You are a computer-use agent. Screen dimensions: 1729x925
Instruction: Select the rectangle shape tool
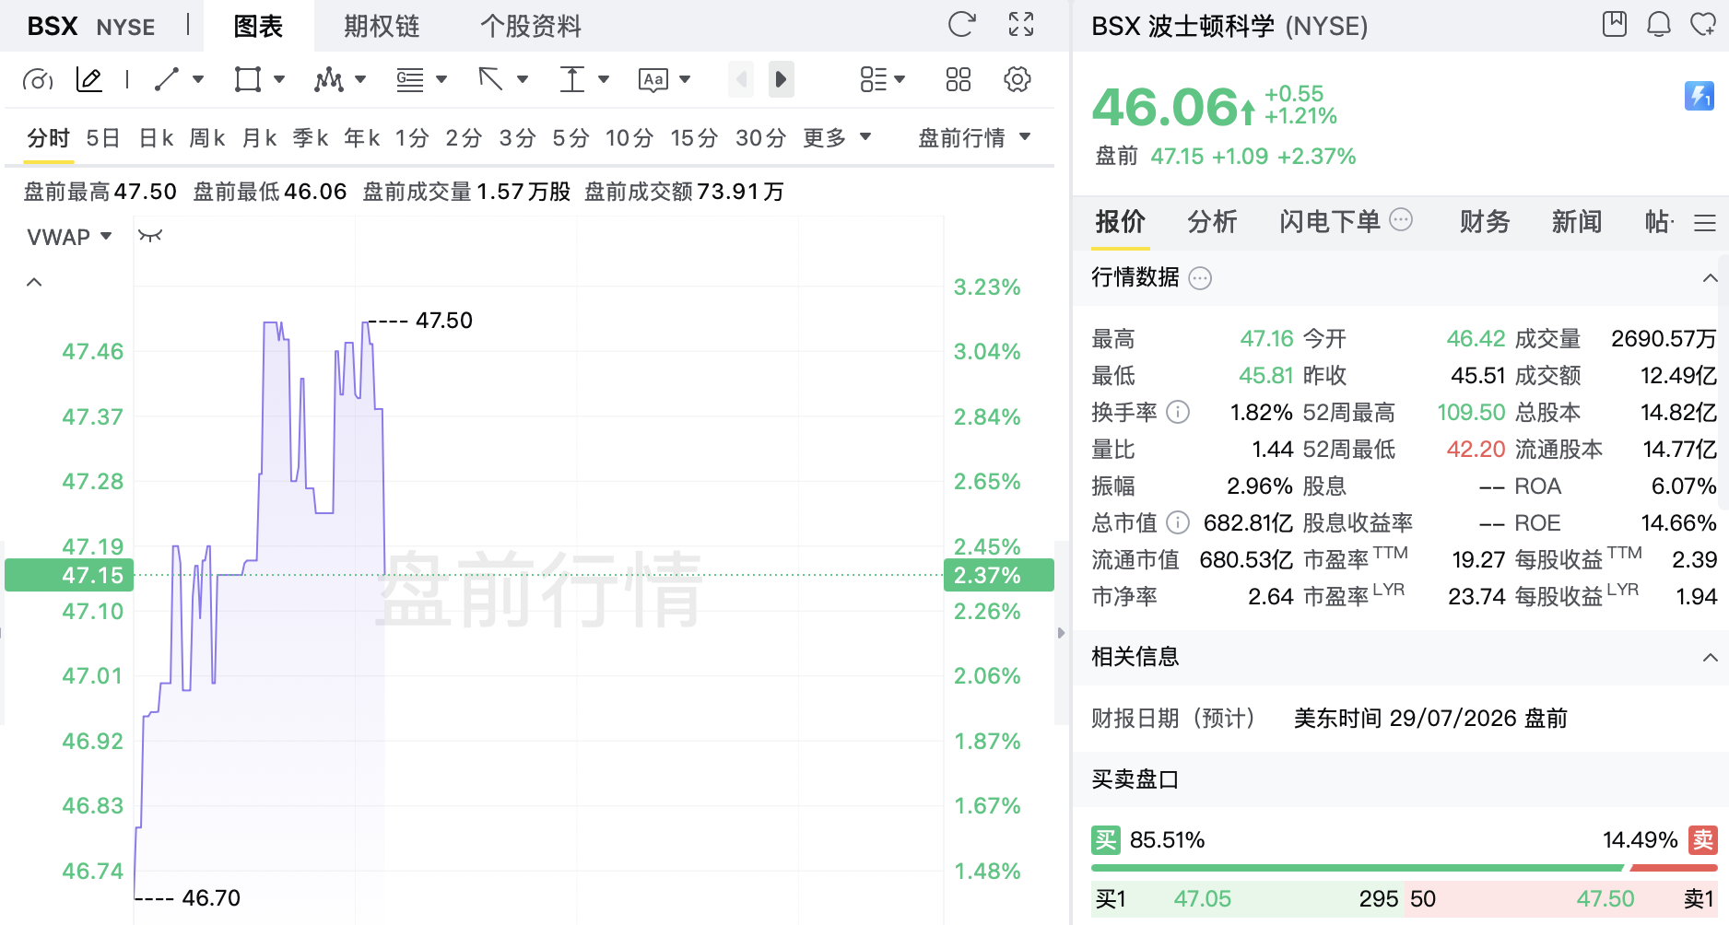[247, 79]
